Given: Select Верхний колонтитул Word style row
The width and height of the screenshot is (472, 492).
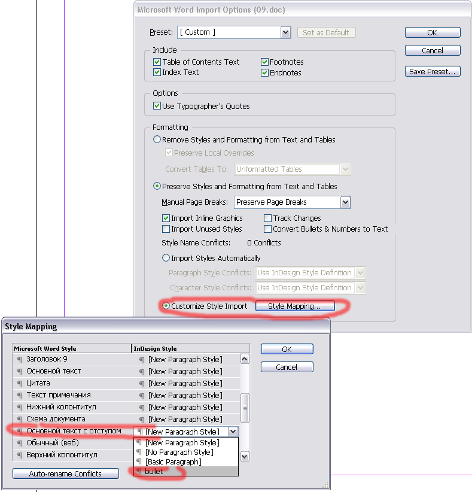Looking at the screenshot, I should point(72,455).
